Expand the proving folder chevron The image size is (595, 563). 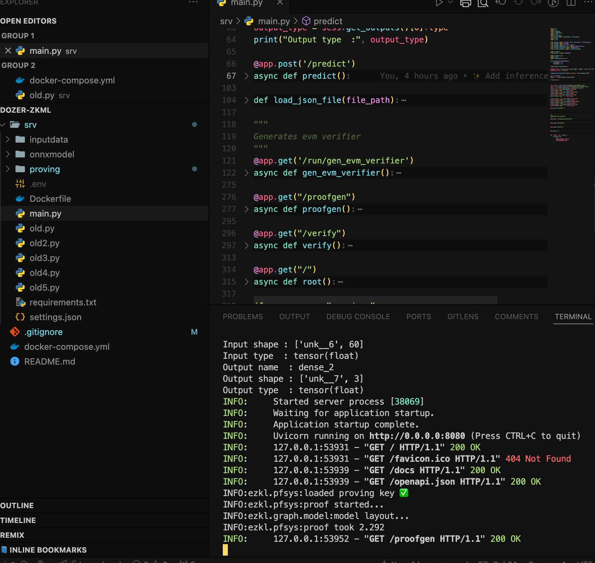click(x=8, y=169)
